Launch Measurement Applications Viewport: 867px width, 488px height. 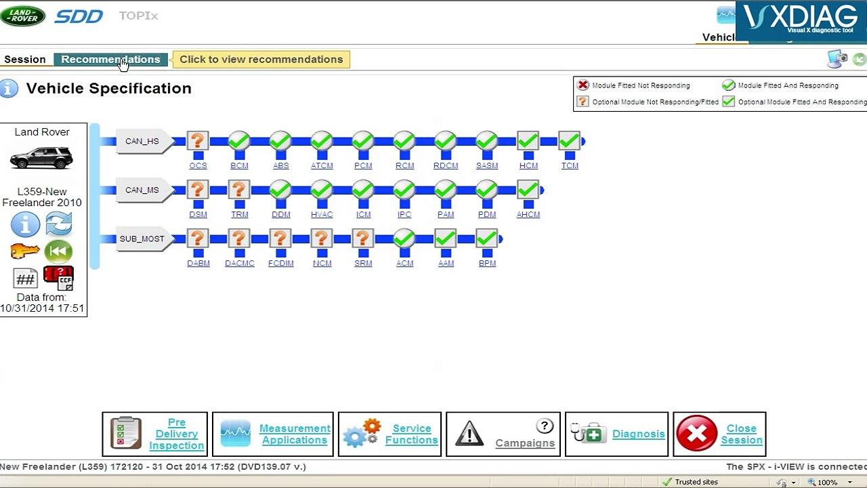pos(273,434)
